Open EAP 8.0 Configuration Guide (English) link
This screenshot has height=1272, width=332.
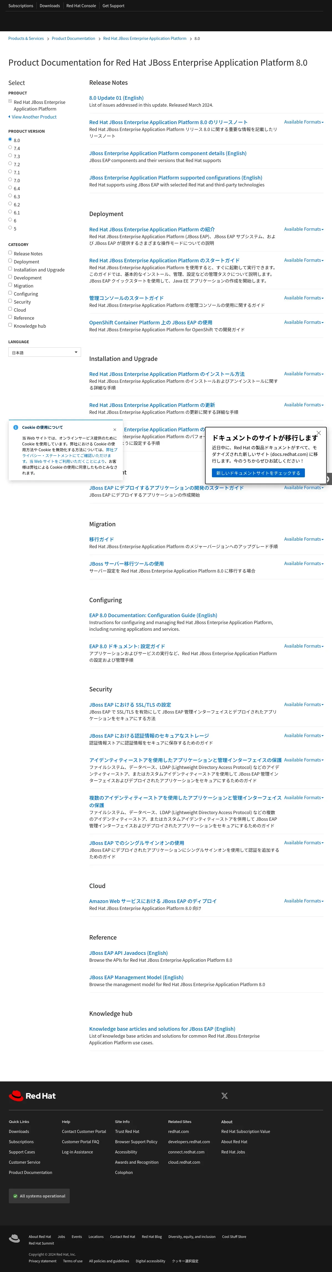(153, 615)
